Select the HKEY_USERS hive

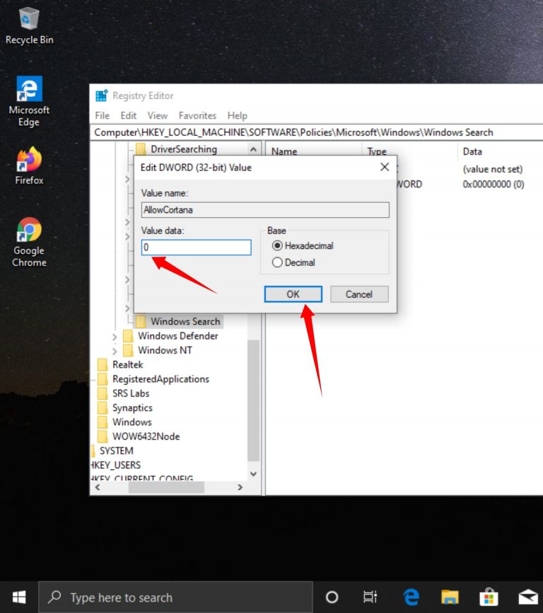(x=116, y=465)
